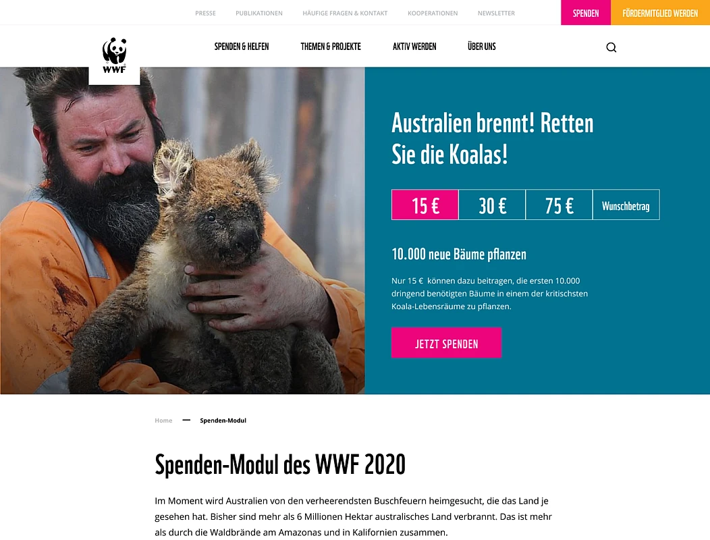710x540 pixels.
Task: Open the Aktiv Werden menu
Action: [414, 46]
